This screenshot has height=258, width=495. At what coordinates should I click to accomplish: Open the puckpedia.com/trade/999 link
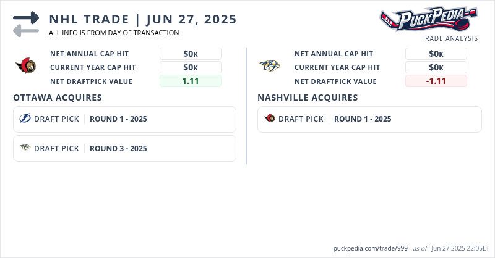point(370,248)
